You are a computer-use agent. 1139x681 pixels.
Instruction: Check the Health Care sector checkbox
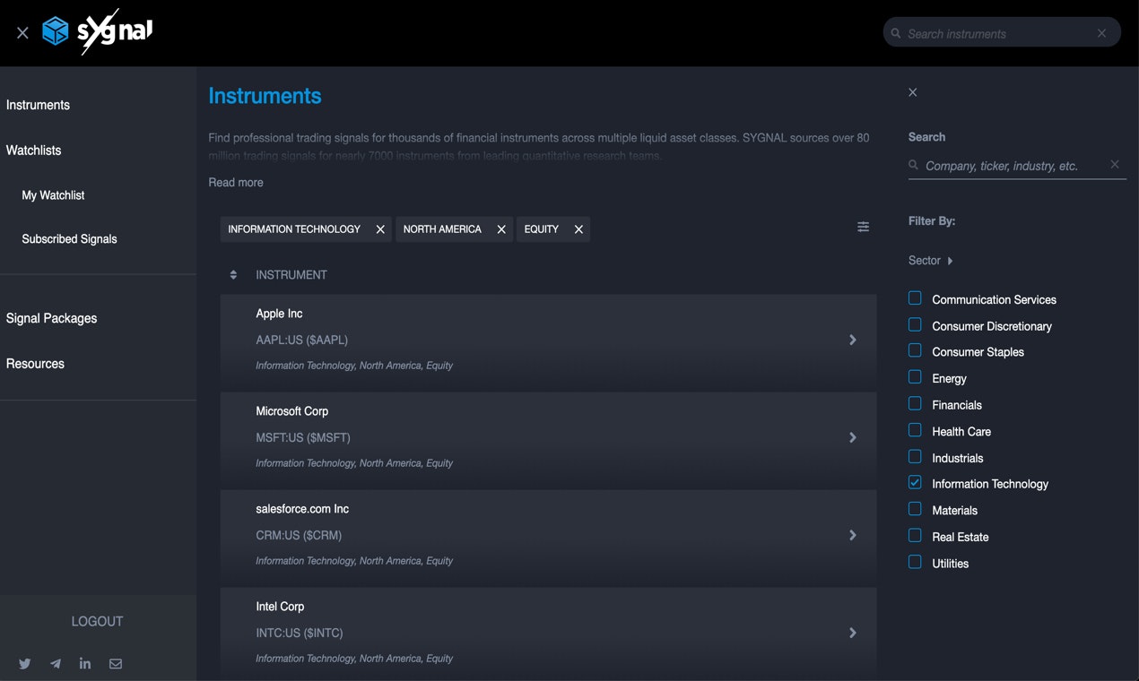click(915, 430)
